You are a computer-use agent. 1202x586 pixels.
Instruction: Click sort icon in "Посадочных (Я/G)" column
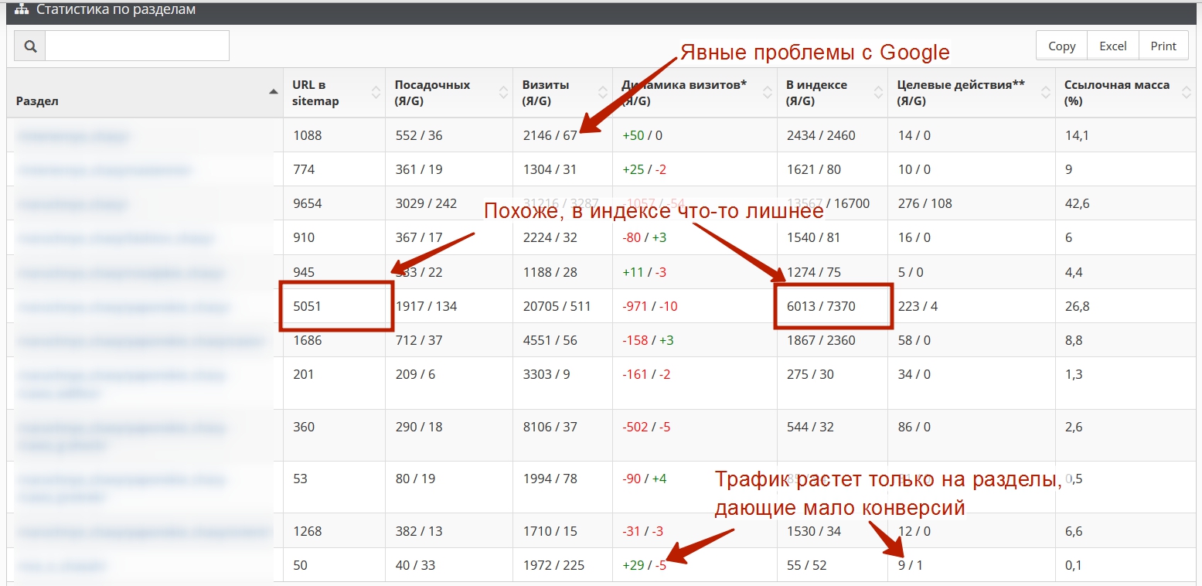point(503,93)
